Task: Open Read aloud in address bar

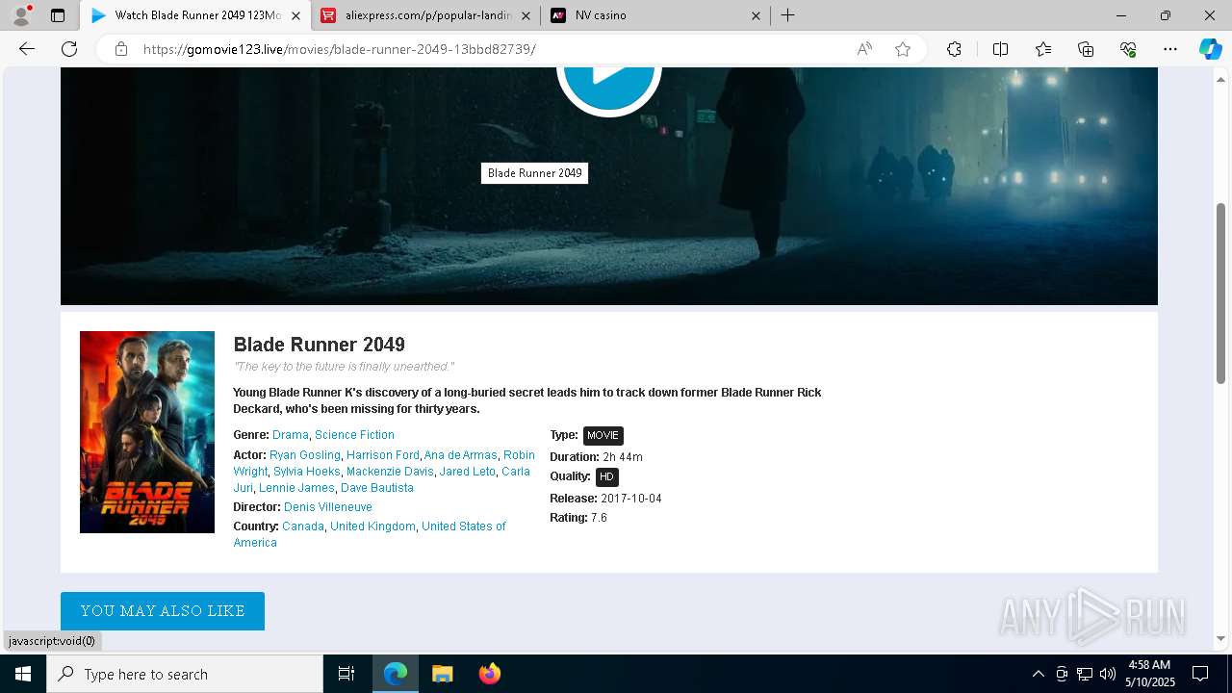Action: click(864, 49)
